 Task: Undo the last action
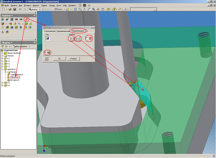coord(20,9)
